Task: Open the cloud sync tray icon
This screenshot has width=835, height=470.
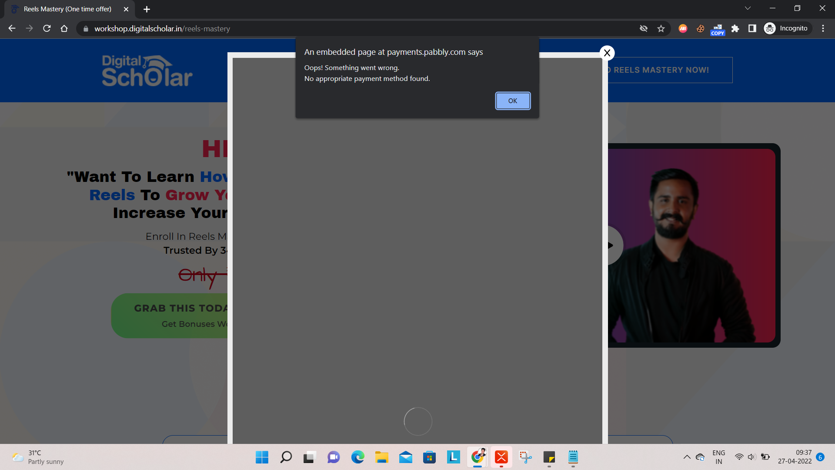Action: click(700, 457)
